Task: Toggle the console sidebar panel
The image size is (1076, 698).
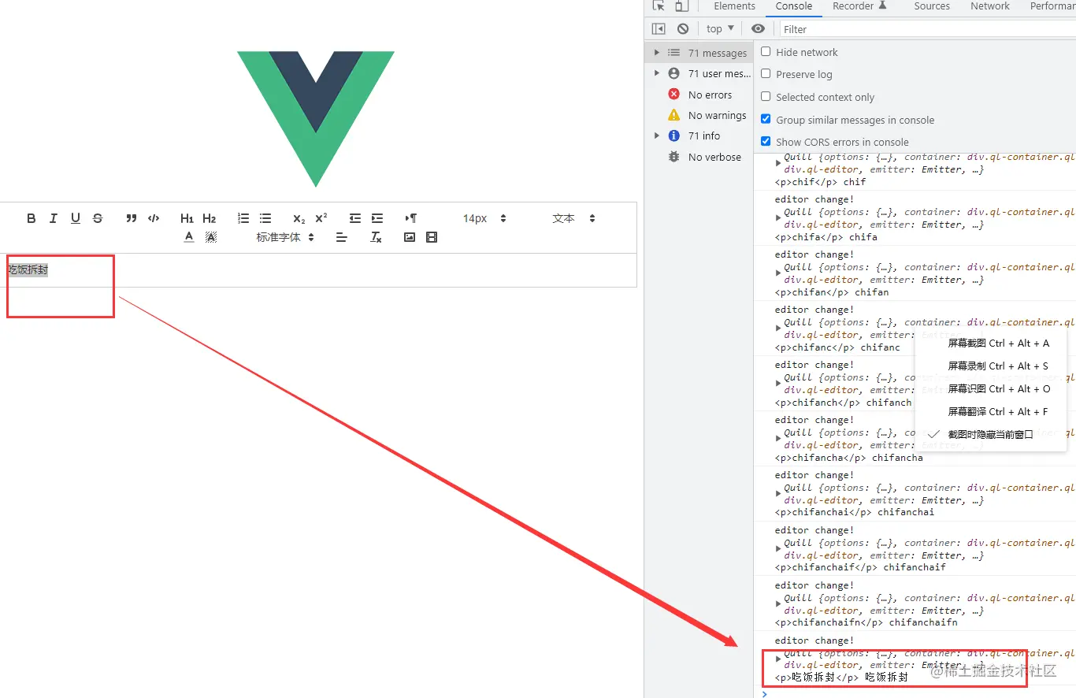Action: 659,28
